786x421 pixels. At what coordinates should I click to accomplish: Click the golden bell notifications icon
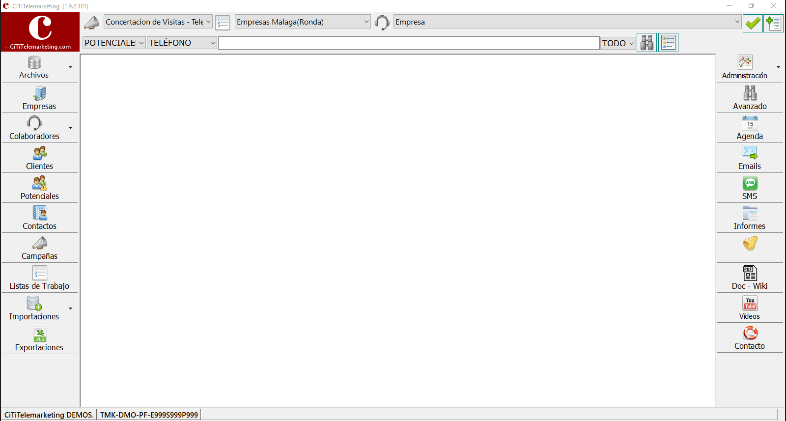coord(750,243)
